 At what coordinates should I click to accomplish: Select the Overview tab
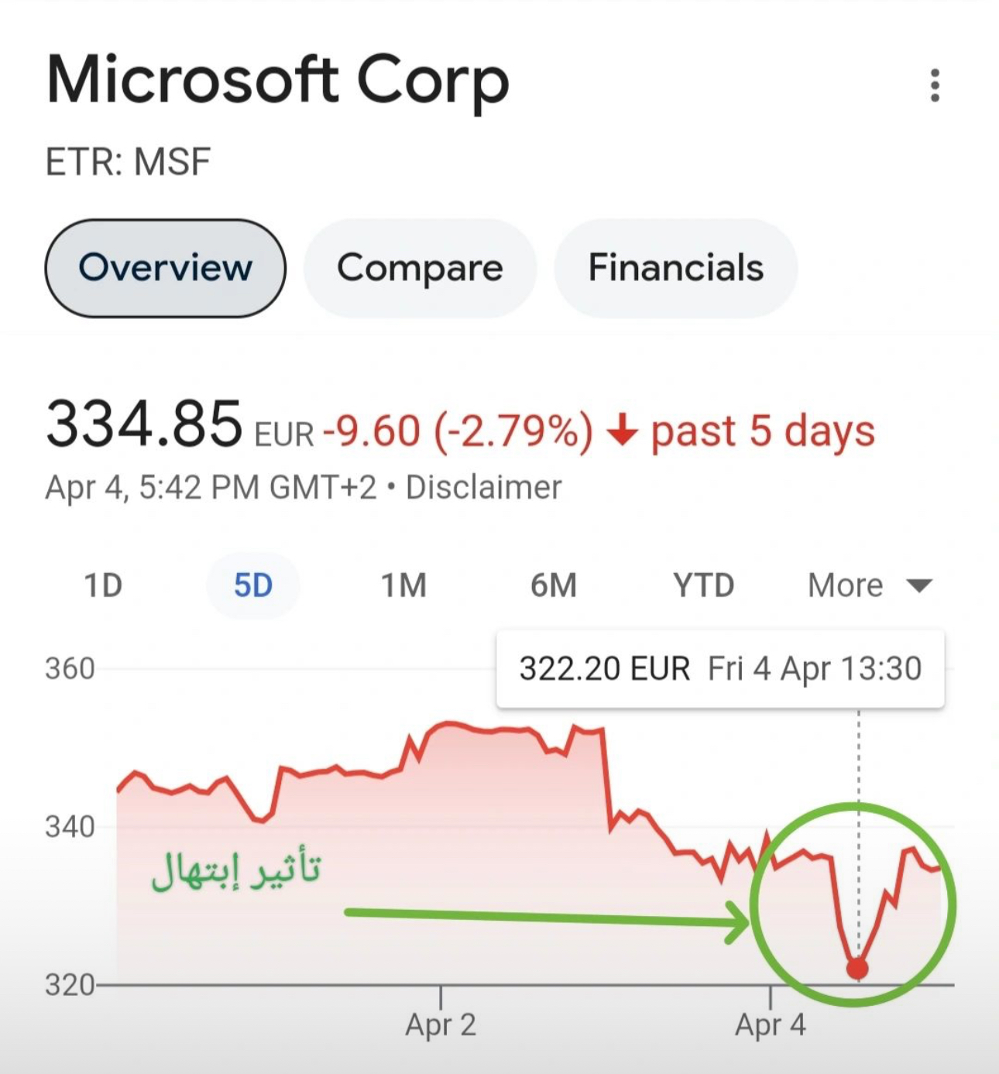pyautogui.click(x=165, y=268)
